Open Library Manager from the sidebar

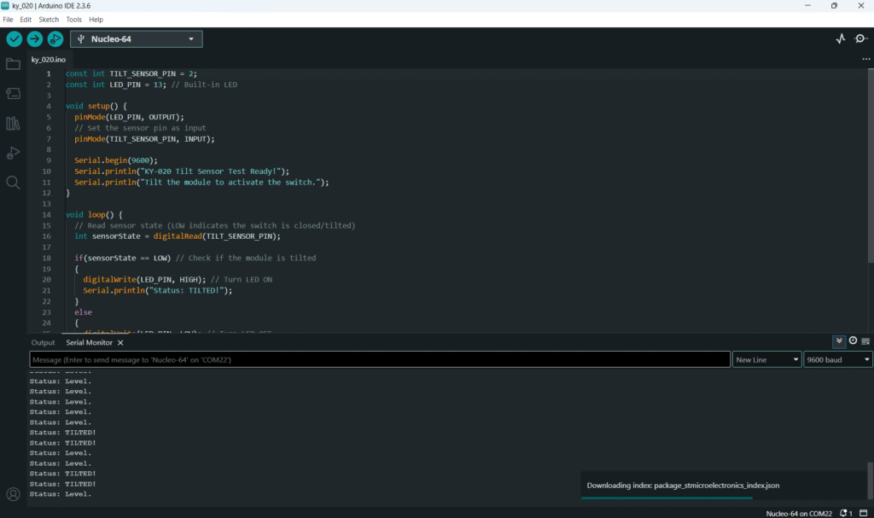13,124
